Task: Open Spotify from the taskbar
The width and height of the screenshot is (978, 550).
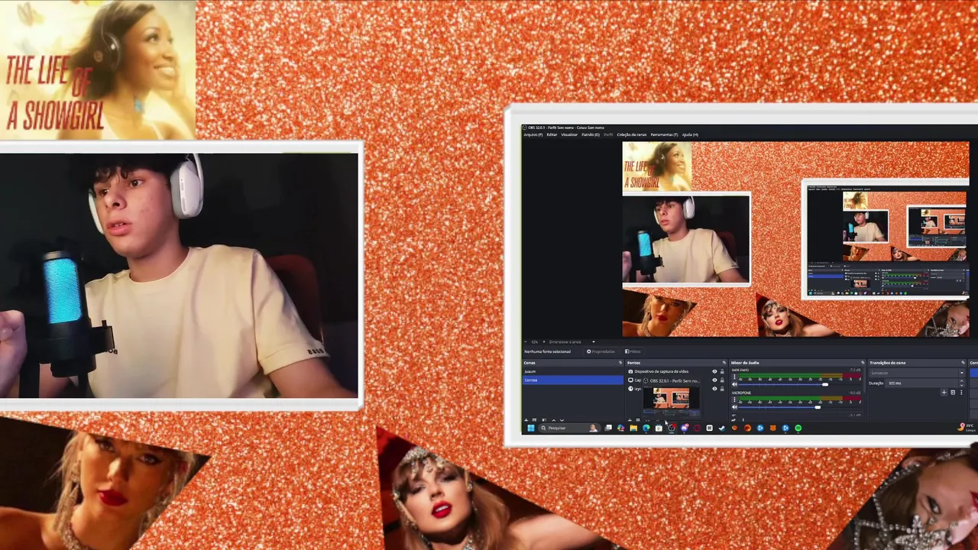Action: tap(798, 428)
